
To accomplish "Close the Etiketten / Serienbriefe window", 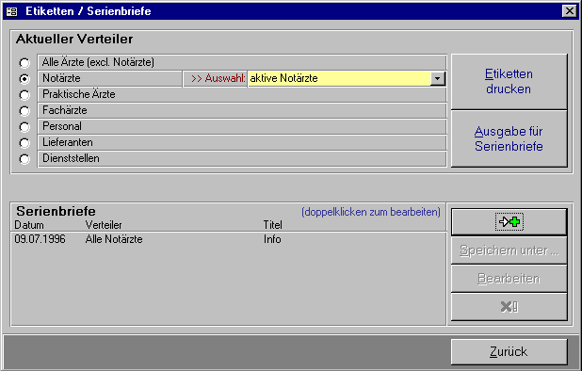I will [570, 11].
